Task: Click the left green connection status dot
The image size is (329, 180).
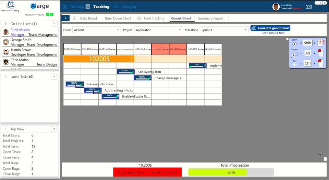Action: 48,14
